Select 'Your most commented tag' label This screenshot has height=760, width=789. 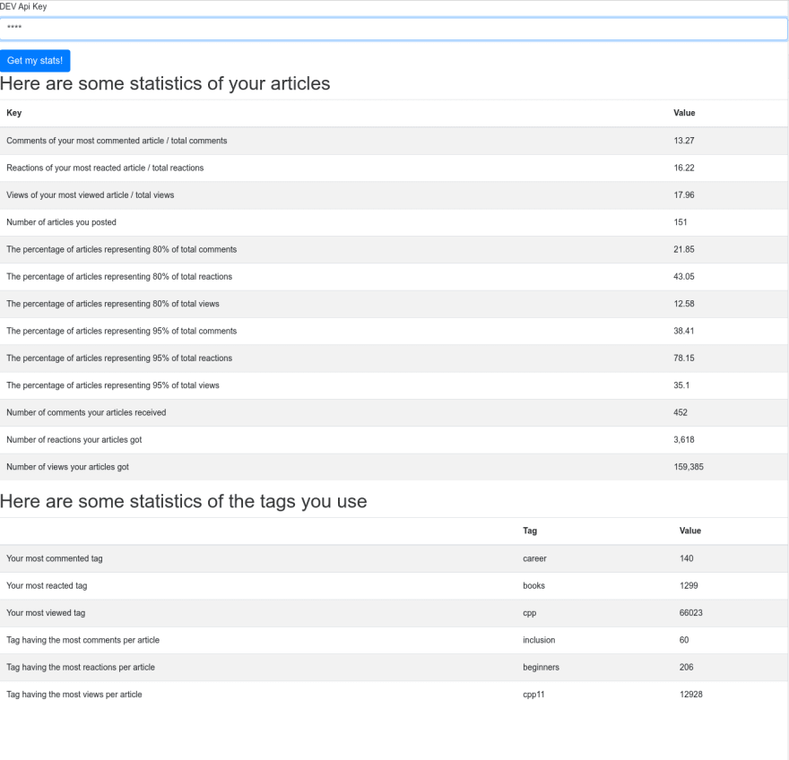[55, 559]
